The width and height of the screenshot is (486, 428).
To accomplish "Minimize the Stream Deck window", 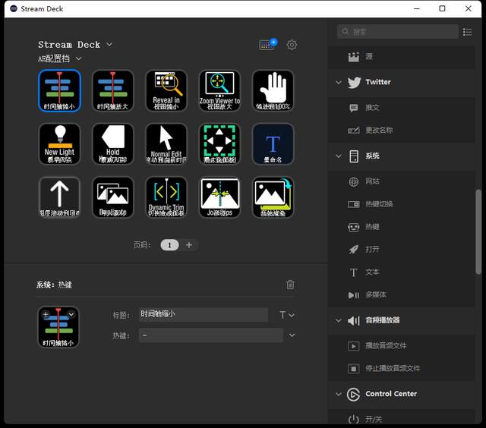I will tap(417, 8).
